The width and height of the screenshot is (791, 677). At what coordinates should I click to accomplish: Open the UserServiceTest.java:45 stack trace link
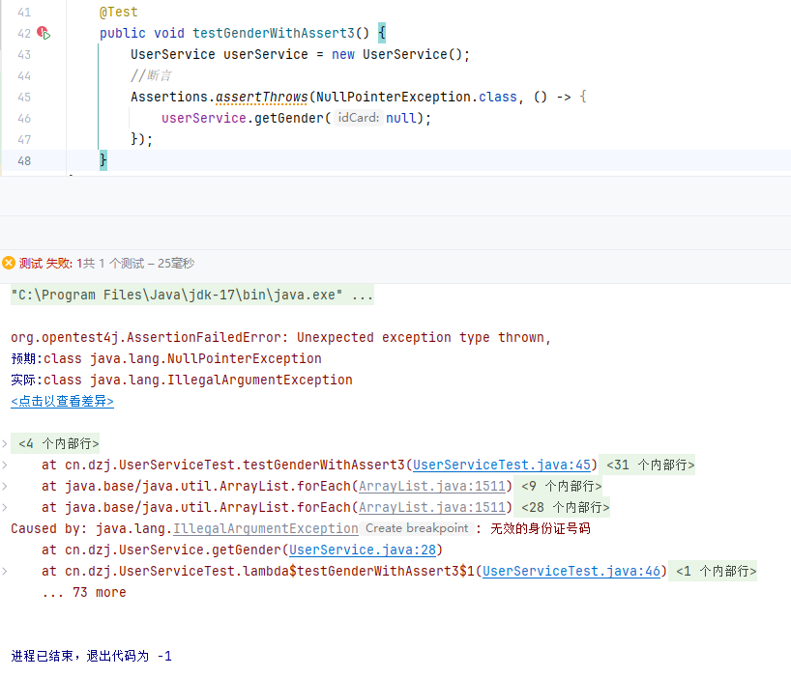501,465
